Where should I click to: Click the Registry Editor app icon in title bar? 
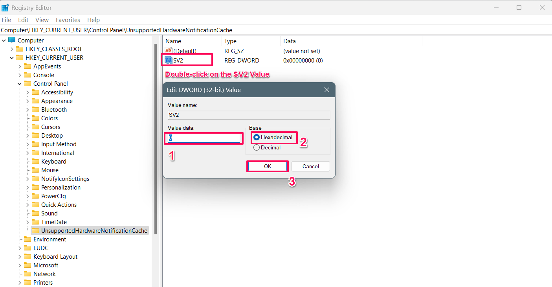pos(5,7)
